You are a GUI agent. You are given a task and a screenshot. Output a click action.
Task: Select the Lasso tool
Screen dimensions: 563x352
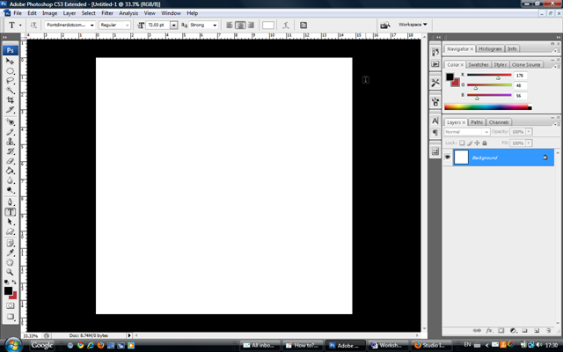(10, 81)
